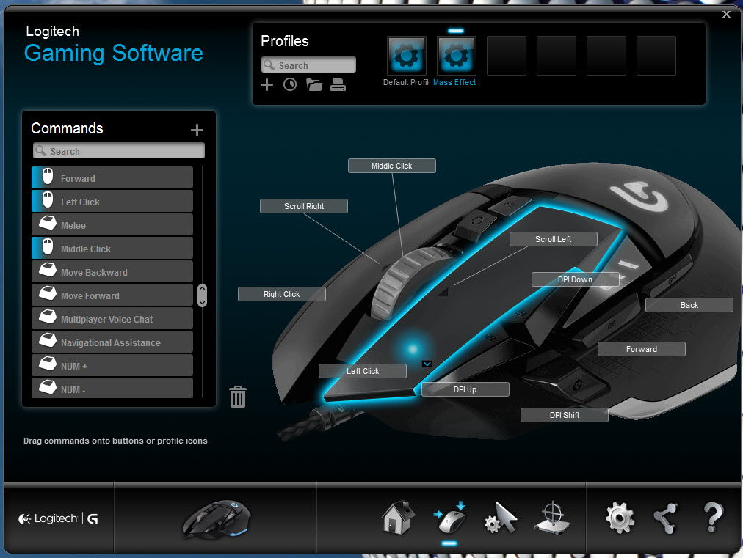
Task: Click the trash can delete icon
Action: click(x=238, y=397)
